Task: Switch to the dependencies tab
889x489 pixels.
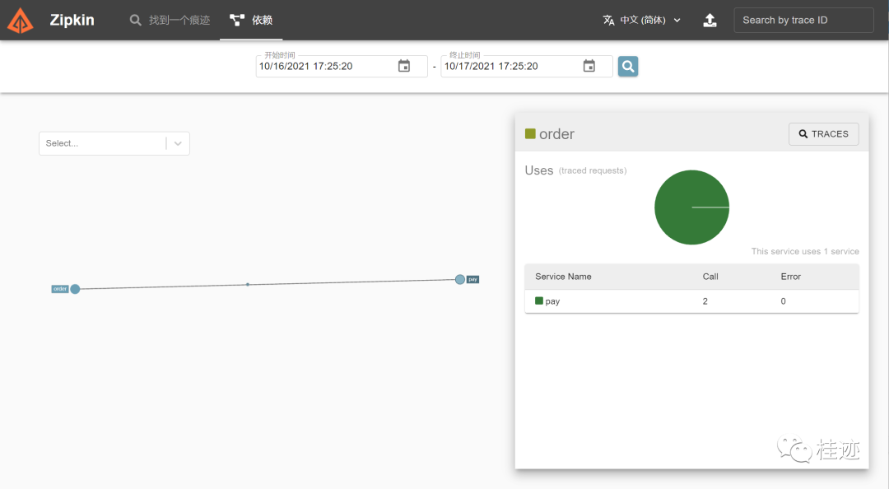Action: coord(251,21)
